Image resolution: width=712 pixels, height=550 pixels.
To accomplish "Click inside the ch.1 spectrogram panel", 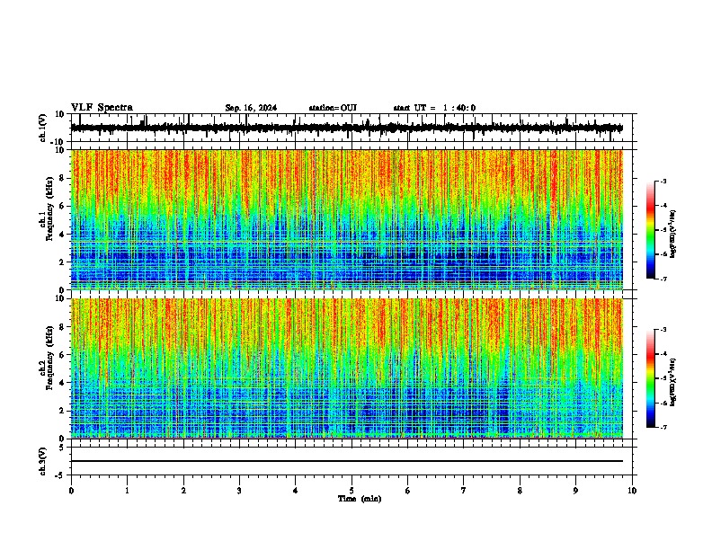I will point(346,219).
